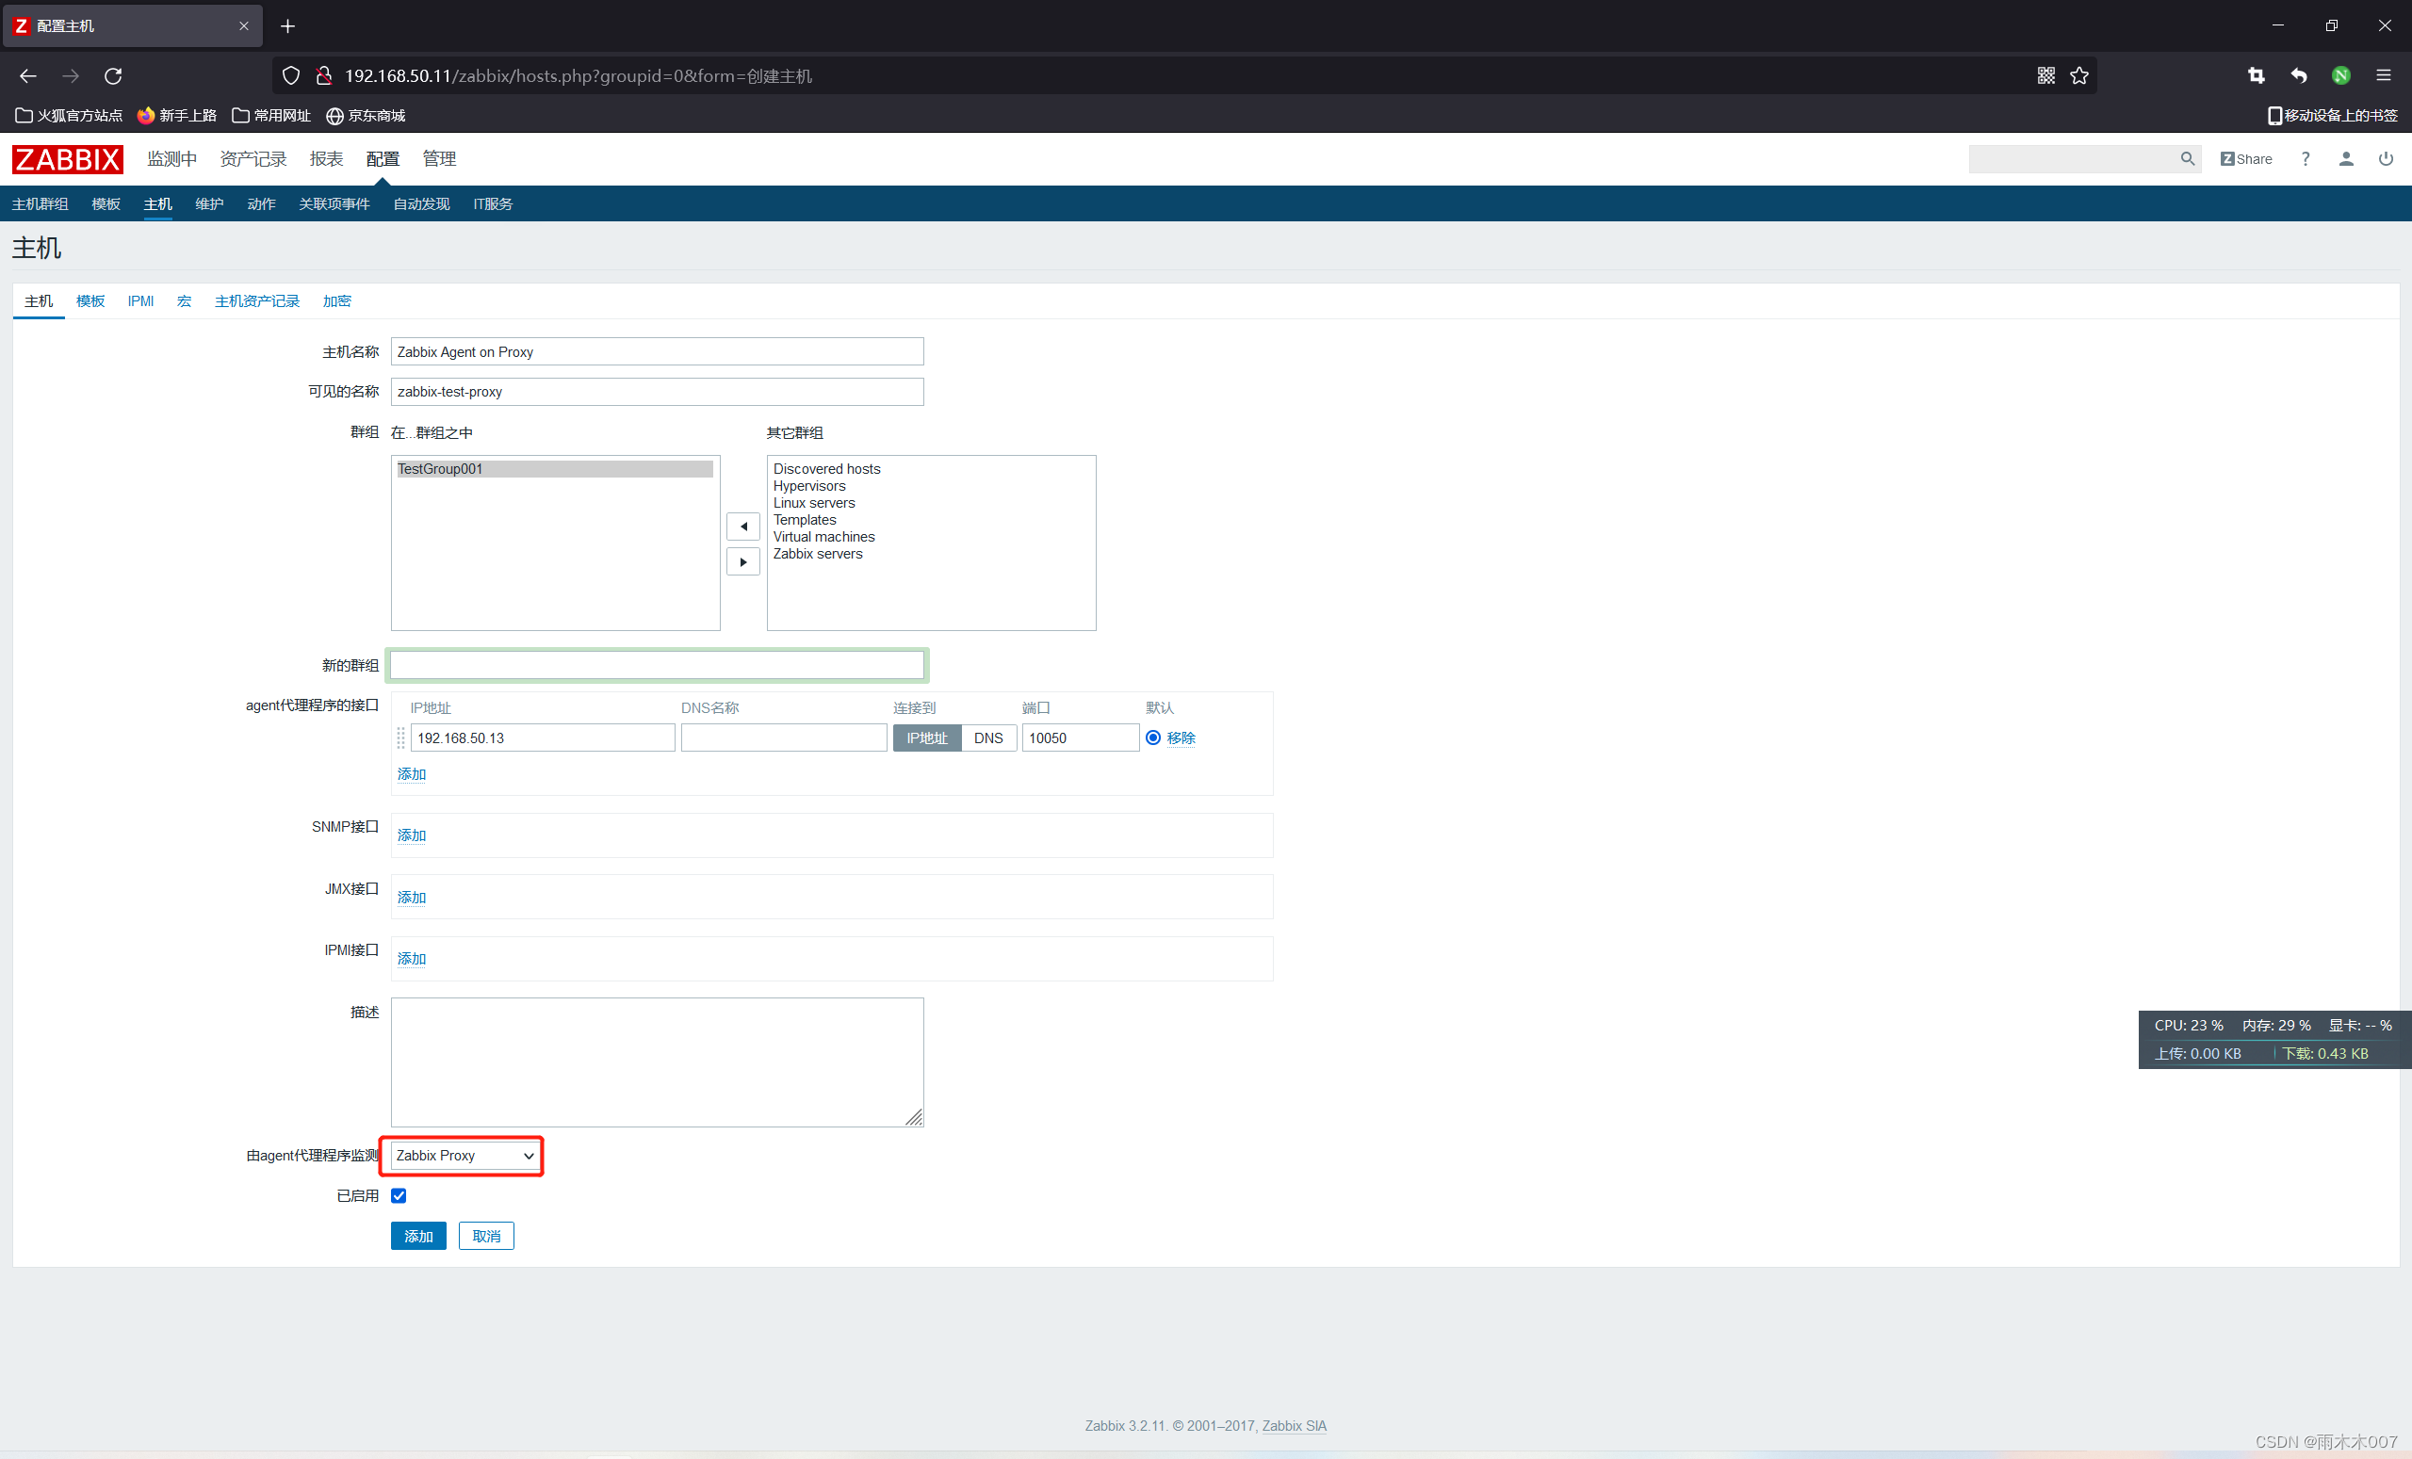Viewport: 2412px width, 1459px height.
Task: Click the blue 添加 submit button
Action: pyautogui.click(x=418, y=1236)
